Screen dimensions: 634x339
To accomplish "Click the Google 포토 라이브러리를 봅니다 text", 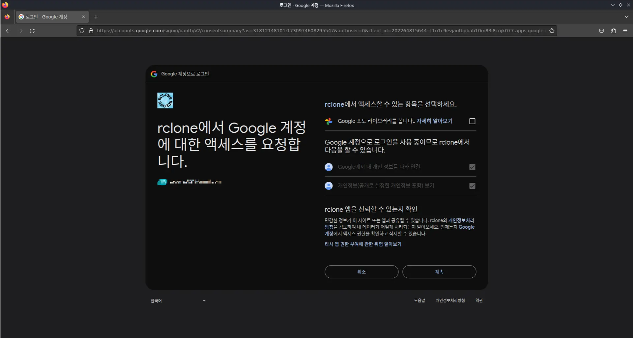I will tap(376, 121).
